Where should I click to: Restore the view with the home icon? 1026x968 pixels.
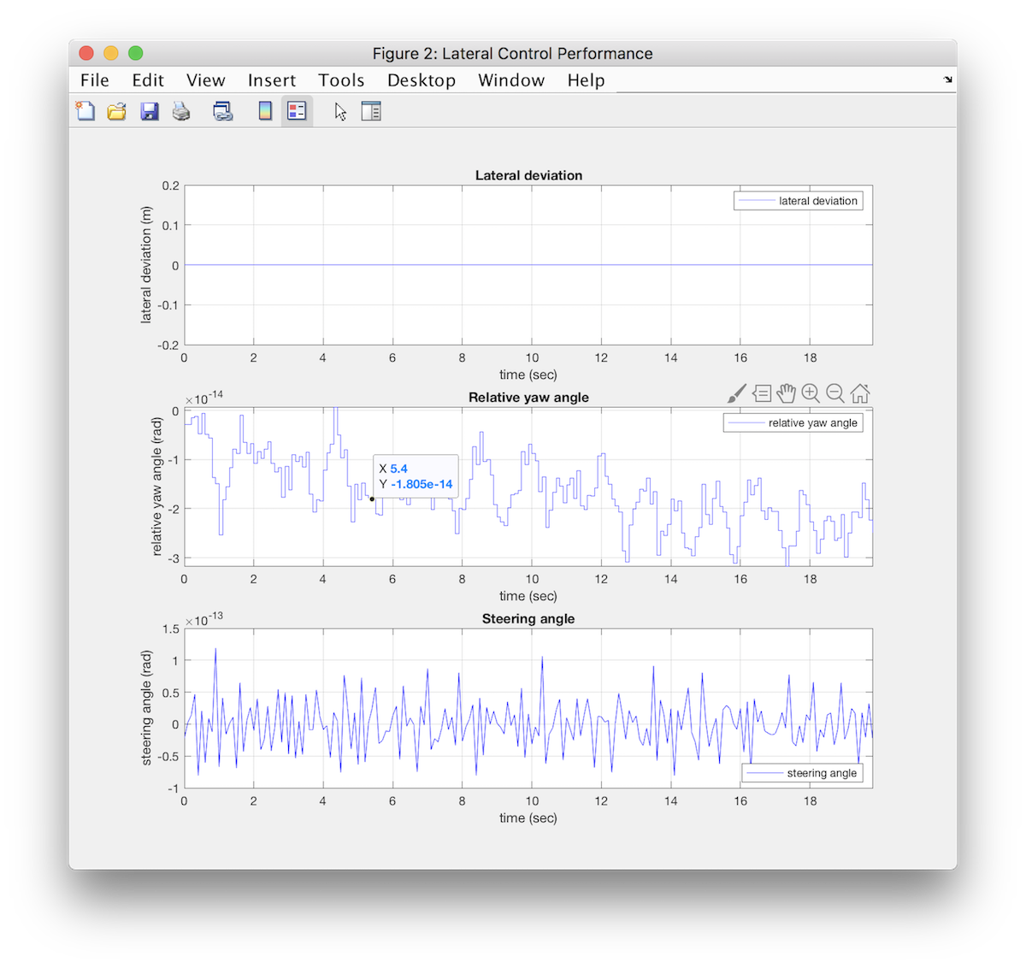click(x=860, y=393)
